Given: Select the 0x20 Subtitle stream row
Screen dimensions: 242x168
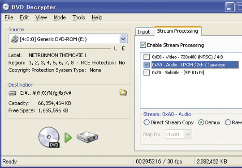Looking at the screenshot, I should (178, 72).
